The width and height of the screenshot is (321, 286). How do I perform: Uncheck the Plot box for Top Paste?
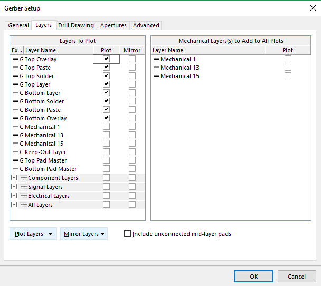[106, 68]
